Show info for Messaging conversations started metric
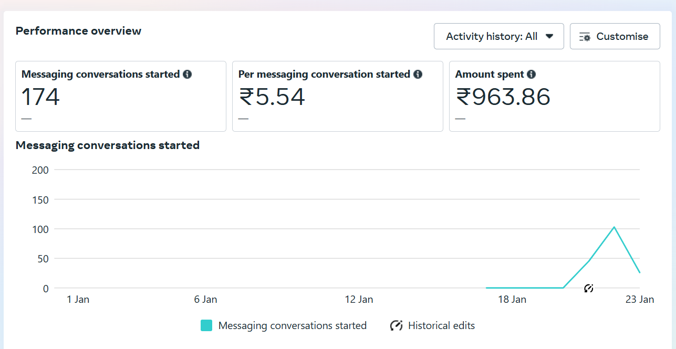Screen dimensions: 676x349 [x=187, y=75]
